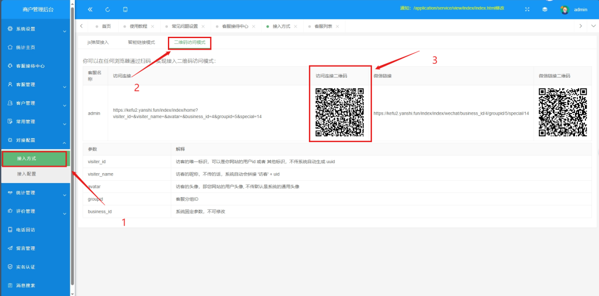599x296 pixels.
Task: Switch to the 客服接待中心 tab
Action: coord(235,26)
